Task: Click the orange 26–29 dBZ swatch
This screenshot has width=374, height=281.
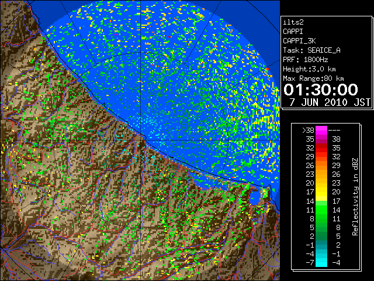Action: point(321,165)
